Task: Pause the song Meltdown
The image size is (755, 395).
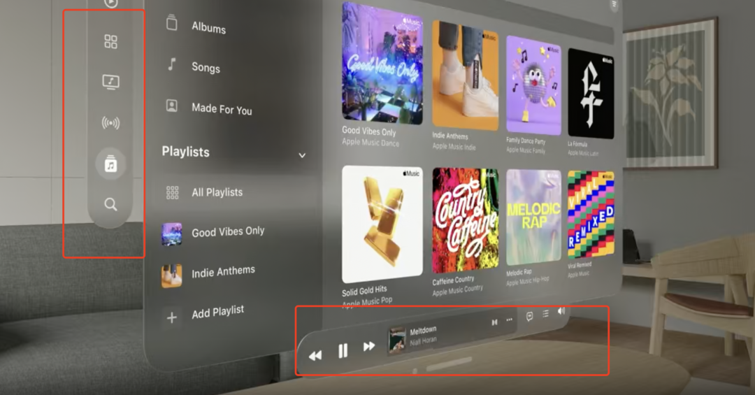Action: pyautogui.click(x=343, y=351)
